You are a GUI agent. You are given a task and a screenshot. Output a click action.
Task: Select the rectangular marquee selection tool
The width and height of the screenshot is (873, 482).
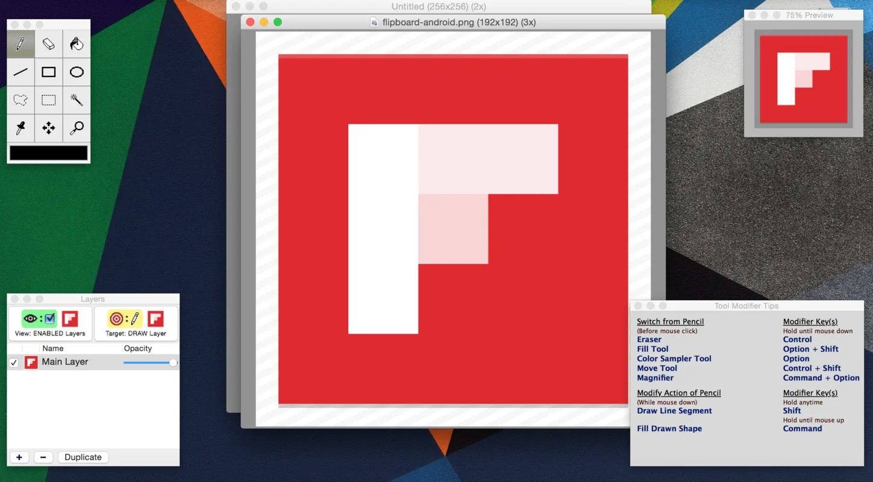pyautogui.click(x=49, y=100)
